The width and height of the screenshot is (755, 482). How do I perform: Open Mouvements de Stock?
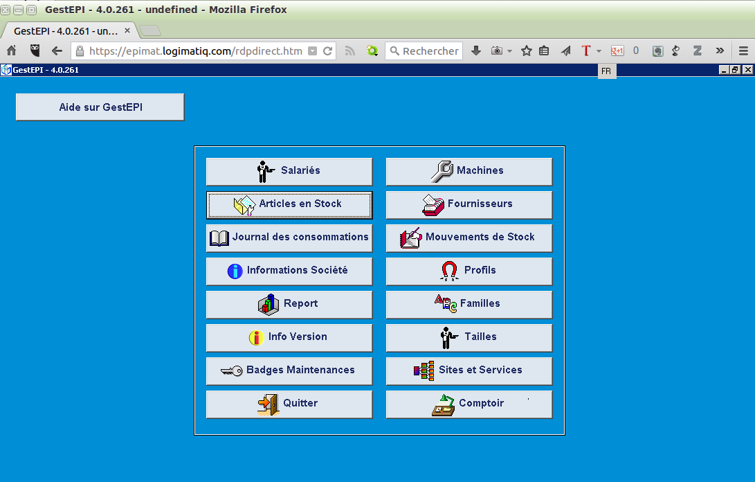point(469,238)
